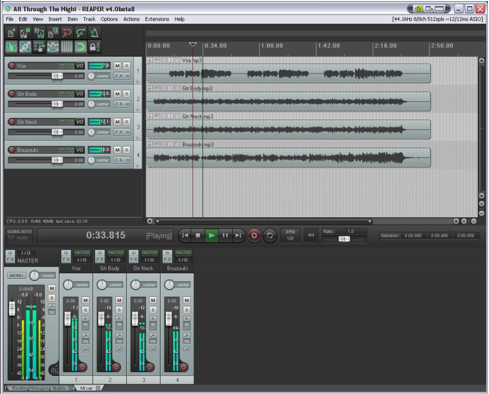Open the Gtr Neck track I/O routing

[80, 122]
